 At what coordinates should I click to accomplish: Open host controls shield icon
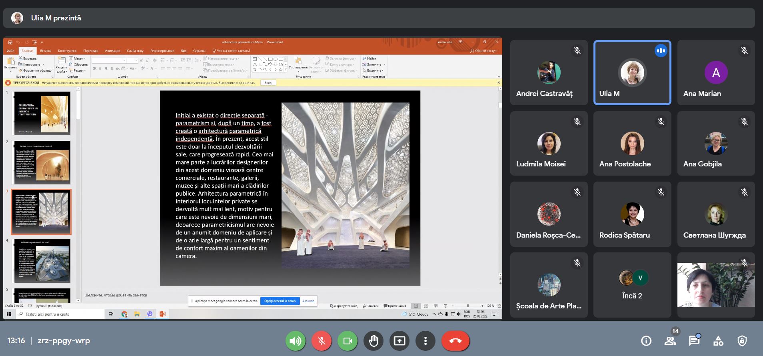(742, 341)
